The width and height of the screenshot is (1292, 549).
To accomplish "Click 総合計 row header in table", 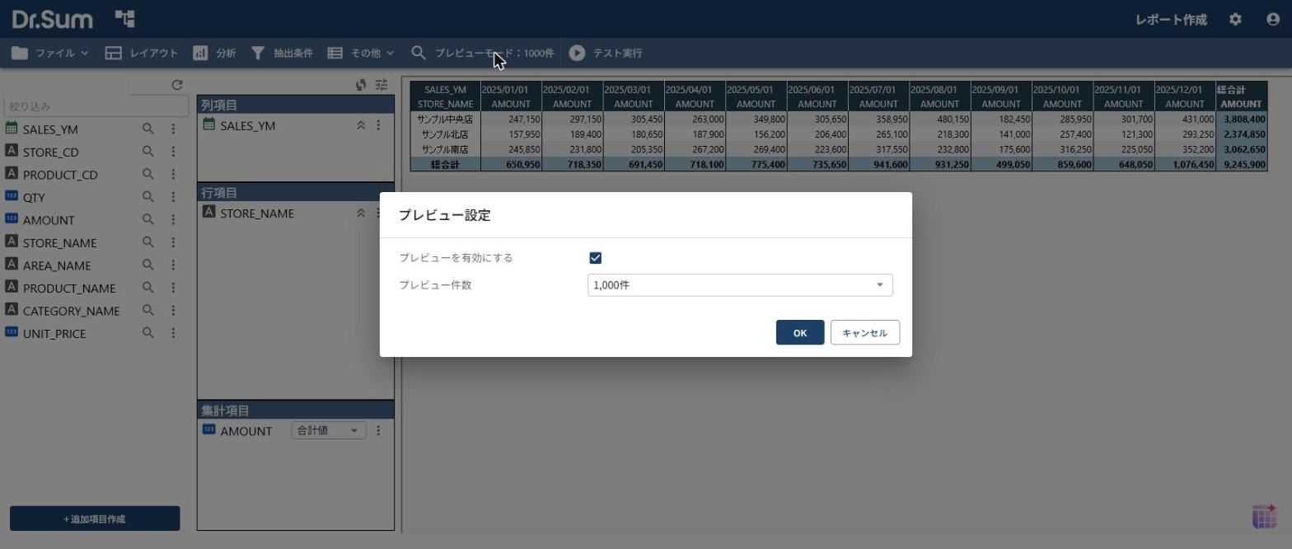I will click(x=446, y=165).
